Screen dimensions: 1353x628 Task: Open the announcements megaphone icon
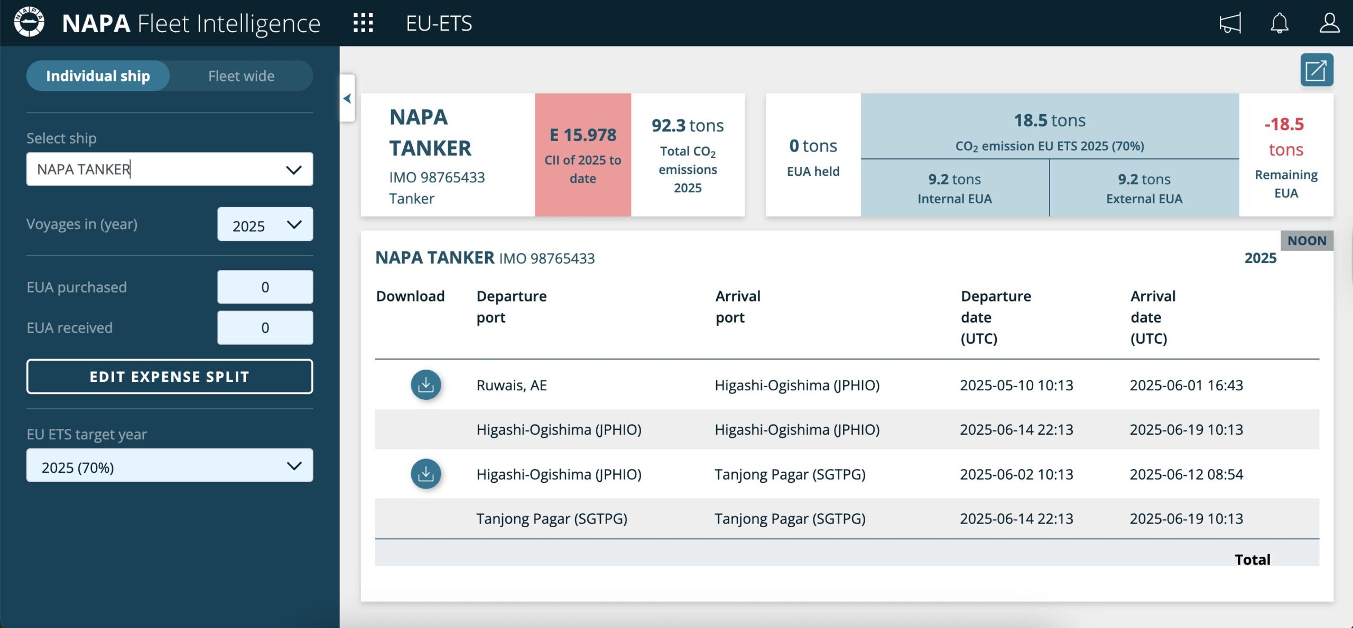pos(1230,23)
